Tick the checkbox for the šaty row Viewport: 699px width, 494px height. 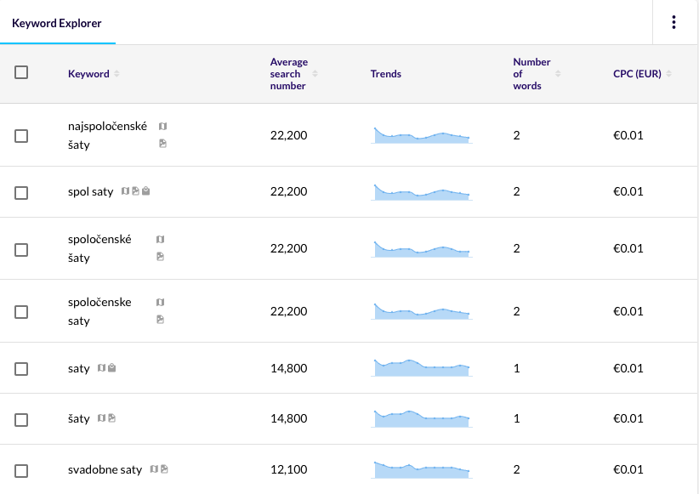pos(21,420)
